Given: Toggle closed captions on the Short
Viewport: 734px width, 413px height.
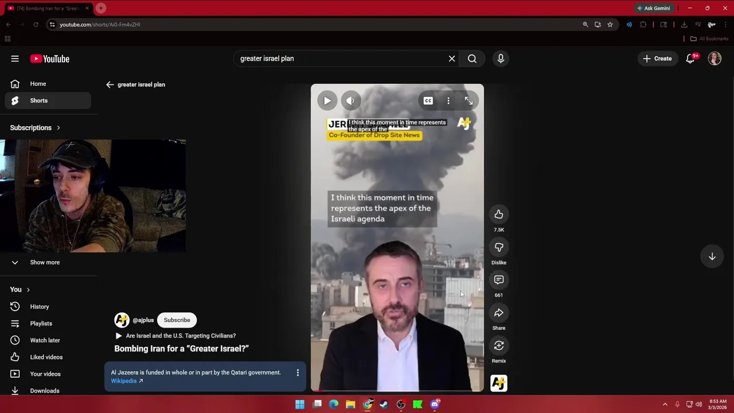Looking at the screenshot, I should [428, 100].
